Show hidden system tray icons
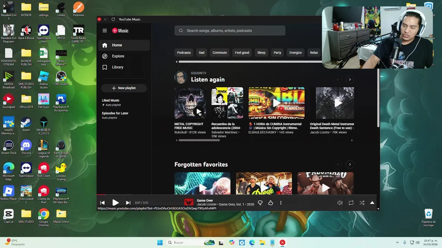 [x=397, y=242]
